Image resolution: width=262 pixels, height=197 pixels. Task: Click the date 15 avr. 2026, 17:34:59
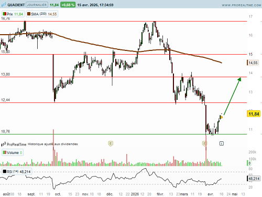[x=95, y=5]
